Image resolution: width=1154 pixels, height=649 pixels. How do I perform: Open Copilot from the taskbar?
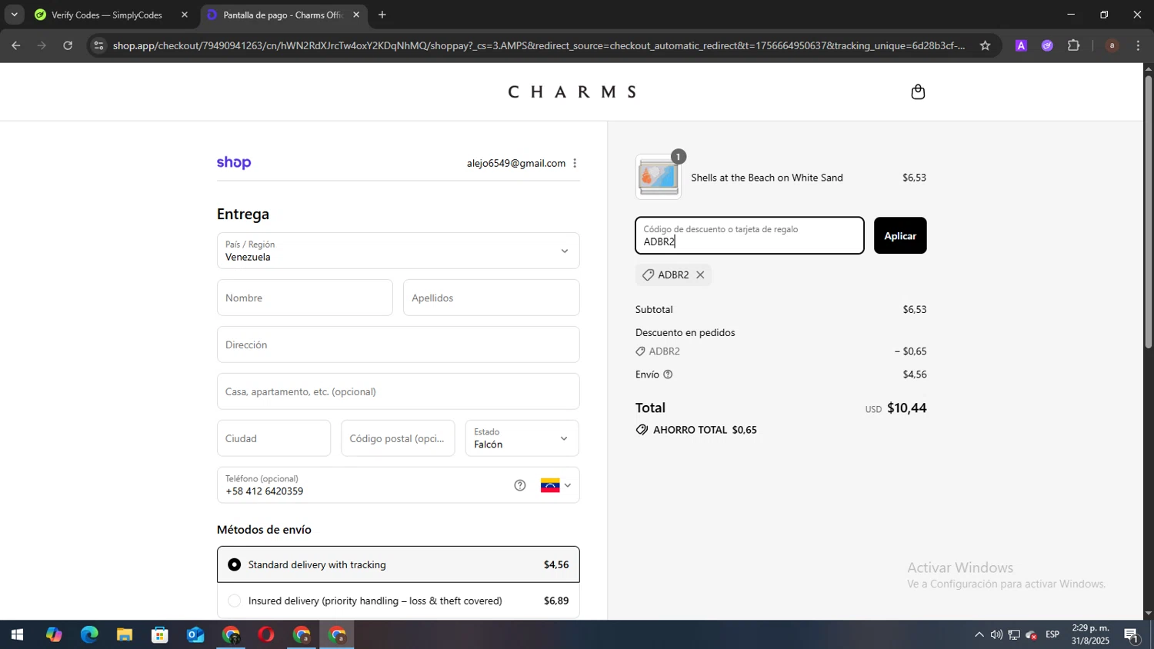(53, 635)
